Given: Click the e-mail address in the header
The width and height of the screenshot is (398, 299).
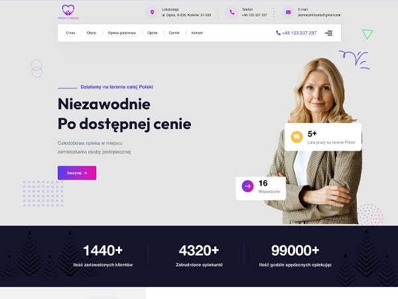Looking at the screenshot, I should pos(319,15).
